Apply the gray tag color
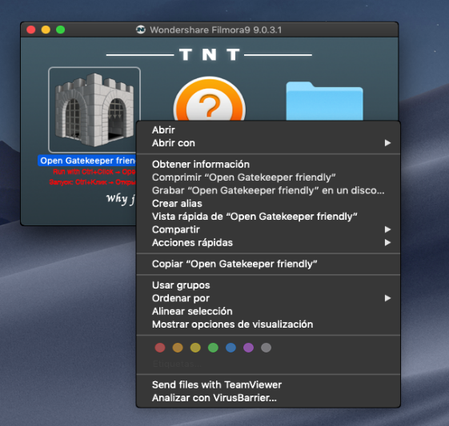Viewport: 449px width, 426px height. click(x=266, y=348)
